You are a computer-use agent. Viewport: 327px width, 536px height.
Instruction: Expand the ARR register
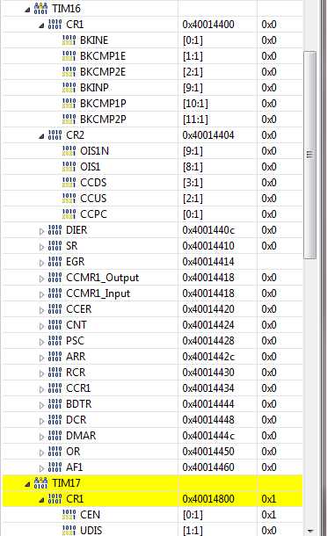coord(41,359)
